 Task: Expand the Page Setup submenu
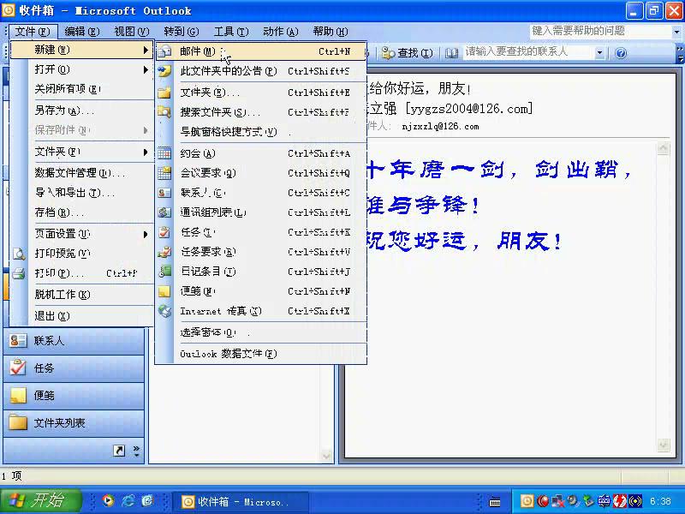click(146, 234)
